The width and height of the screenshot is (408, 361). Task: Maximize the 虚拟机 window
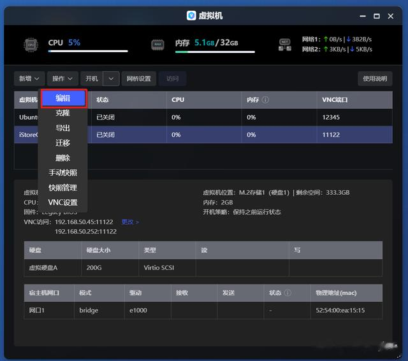377,16
